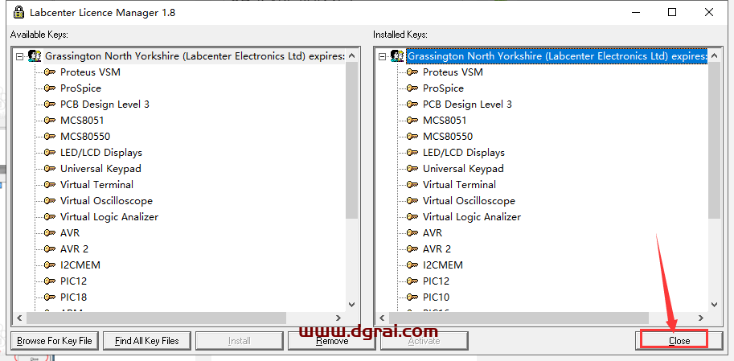Click the greyed Install button
Screen dimensions: 734x361
pos(240,341)
